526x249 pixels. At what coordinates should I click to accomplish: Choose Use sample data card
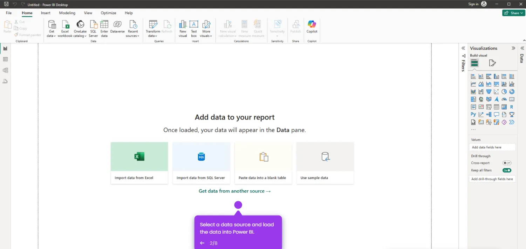325,163
